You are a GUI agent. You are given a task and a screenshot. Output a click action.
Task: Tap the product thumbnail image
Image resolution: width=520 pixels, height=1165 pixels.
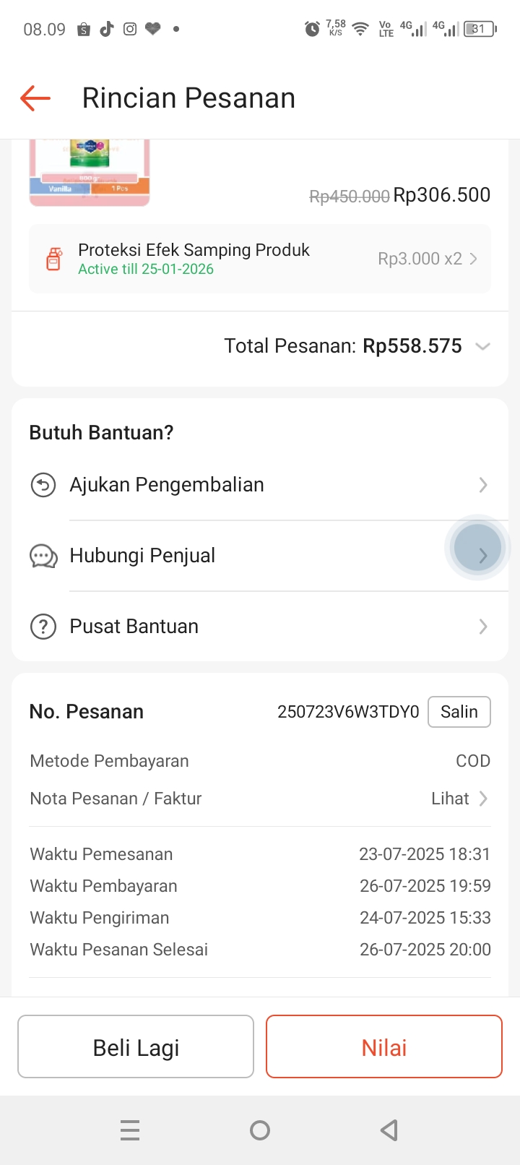pos(90,172)
